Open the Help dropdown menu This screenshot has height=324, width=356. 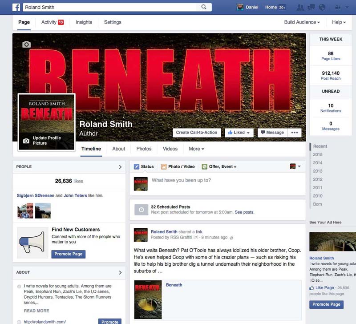(x=339, y=22)
